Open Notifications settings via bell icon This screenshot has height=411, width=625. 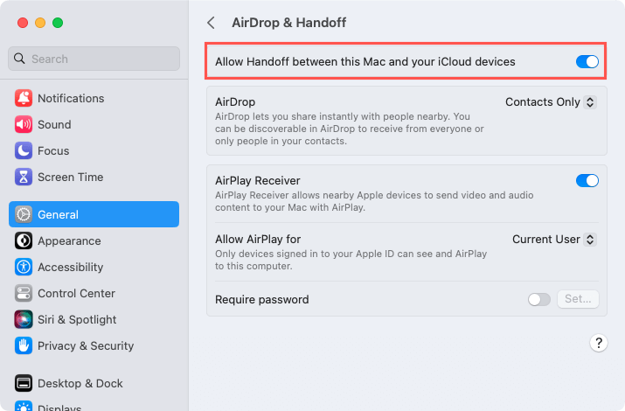click(x=24, y=98)
